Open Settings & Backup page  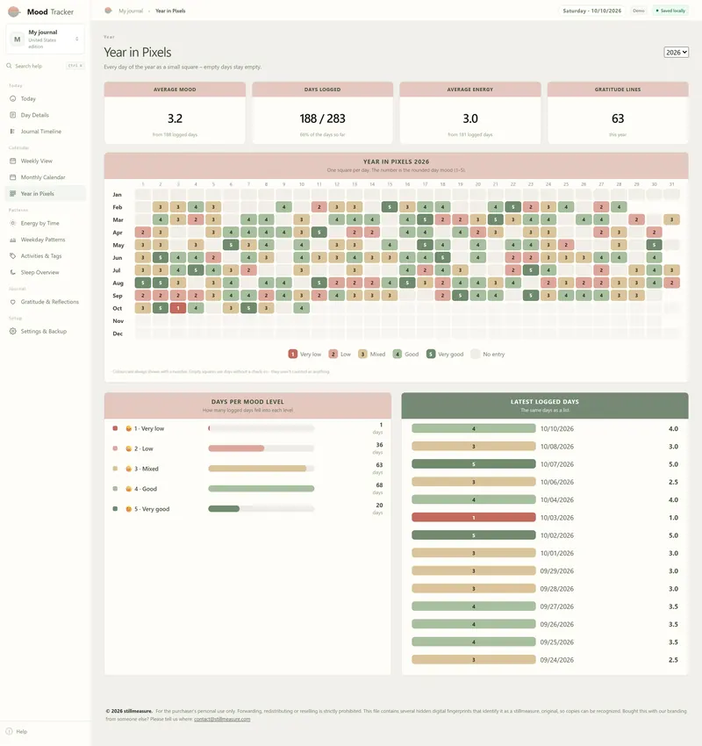click(47, 331)
